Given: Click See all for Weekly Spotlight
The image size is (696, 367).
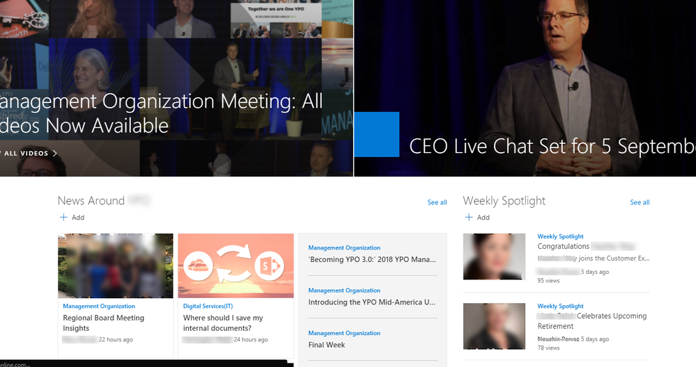Looking at the screenshot, I should (x=640, y=202).
